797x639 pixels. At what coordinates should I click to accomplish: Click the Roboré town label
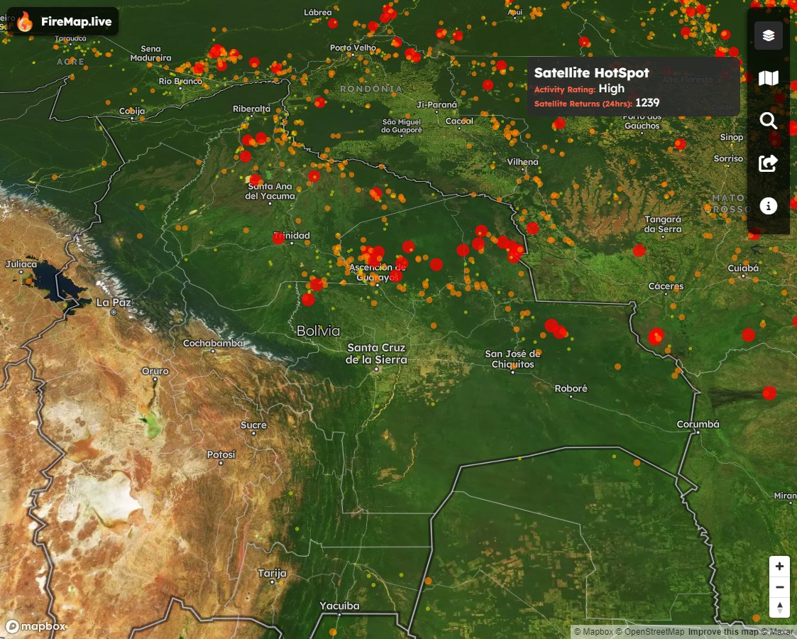tap(571, 388)
